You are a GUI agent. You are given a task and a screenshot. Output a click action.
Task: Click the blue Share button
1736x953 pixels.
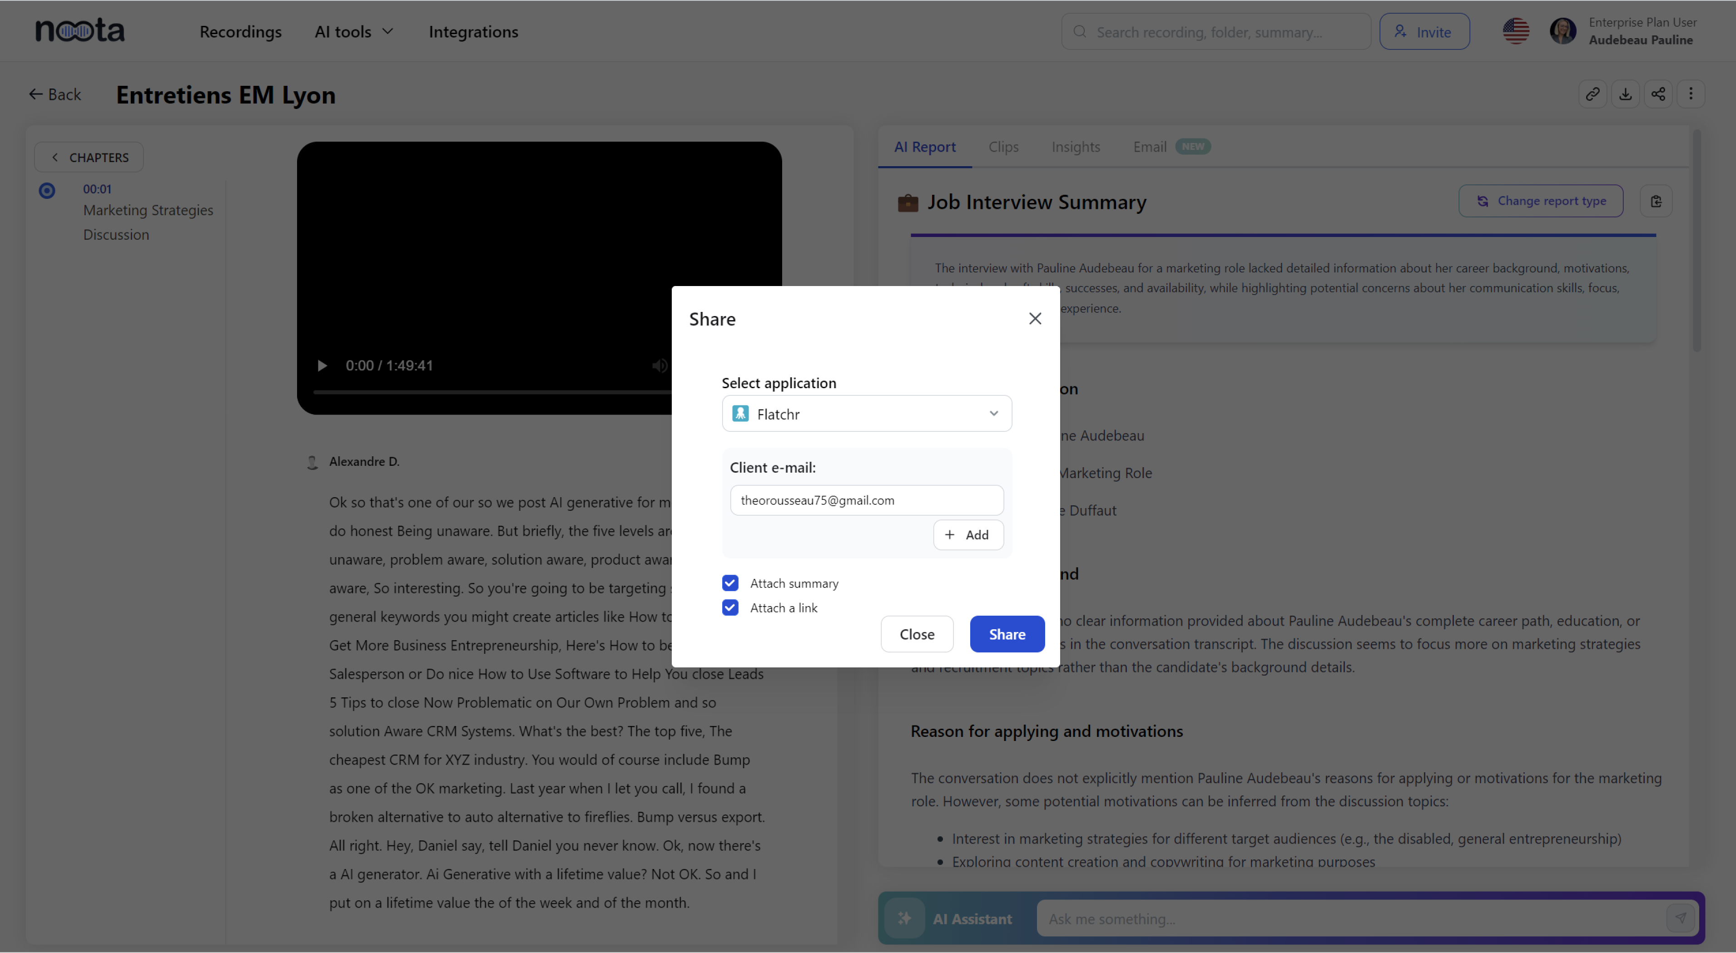click(1007, 634)
